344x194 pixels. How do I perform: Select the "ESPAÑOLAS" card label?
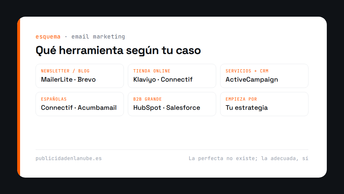[x=54, y=99]
